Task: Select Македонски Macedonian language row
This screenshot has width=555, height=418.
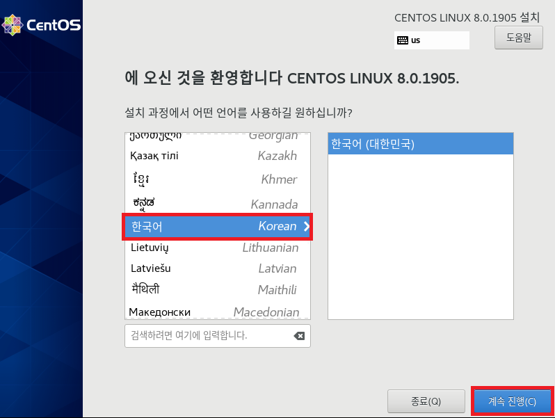Action: 217,312
